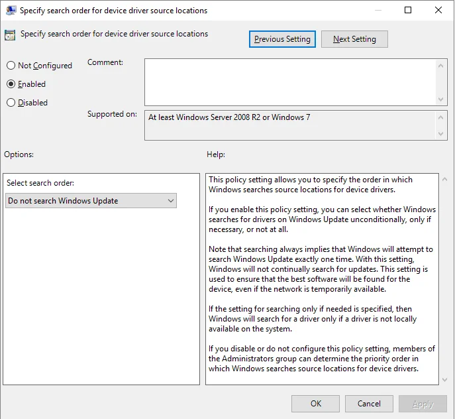Image resolution: width=455 pixels, height=419 pixels.
Task: Click the 'Comment:' label
Action: coord(105,62)
